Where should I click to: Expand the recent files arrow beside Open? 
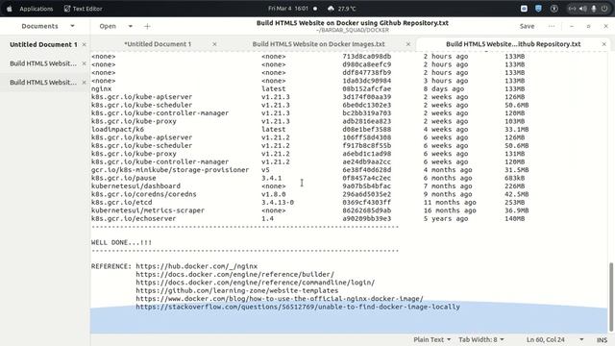(131, 26)
